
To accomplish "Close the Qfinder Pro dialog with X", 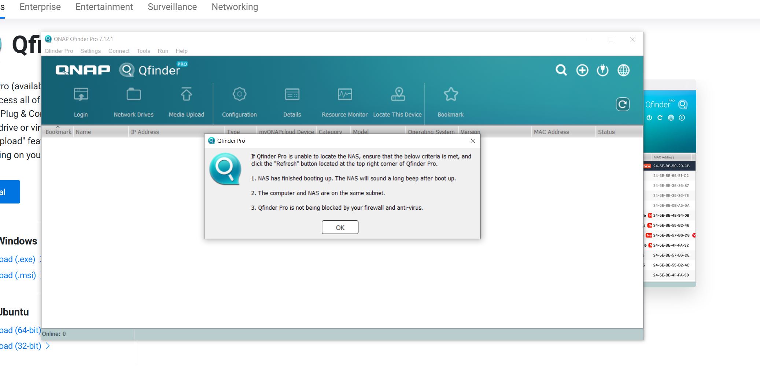I will pos(473,141).
